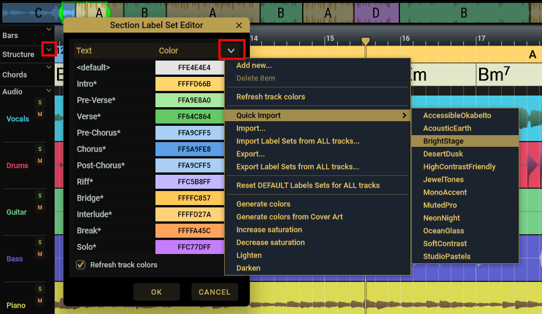The height and width of the screenshot is (314, 542).
Task: Select Reset DEFAULT Labels Sets for ALL tracks
Action: 308,185
